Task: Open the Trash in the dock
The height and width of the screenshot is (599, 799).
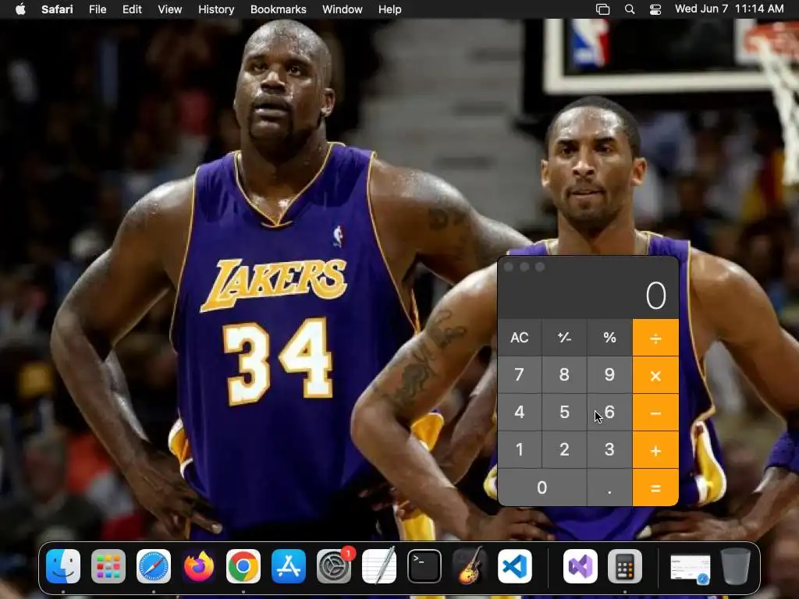Action: pyautogui.click(x=735, y=566)
